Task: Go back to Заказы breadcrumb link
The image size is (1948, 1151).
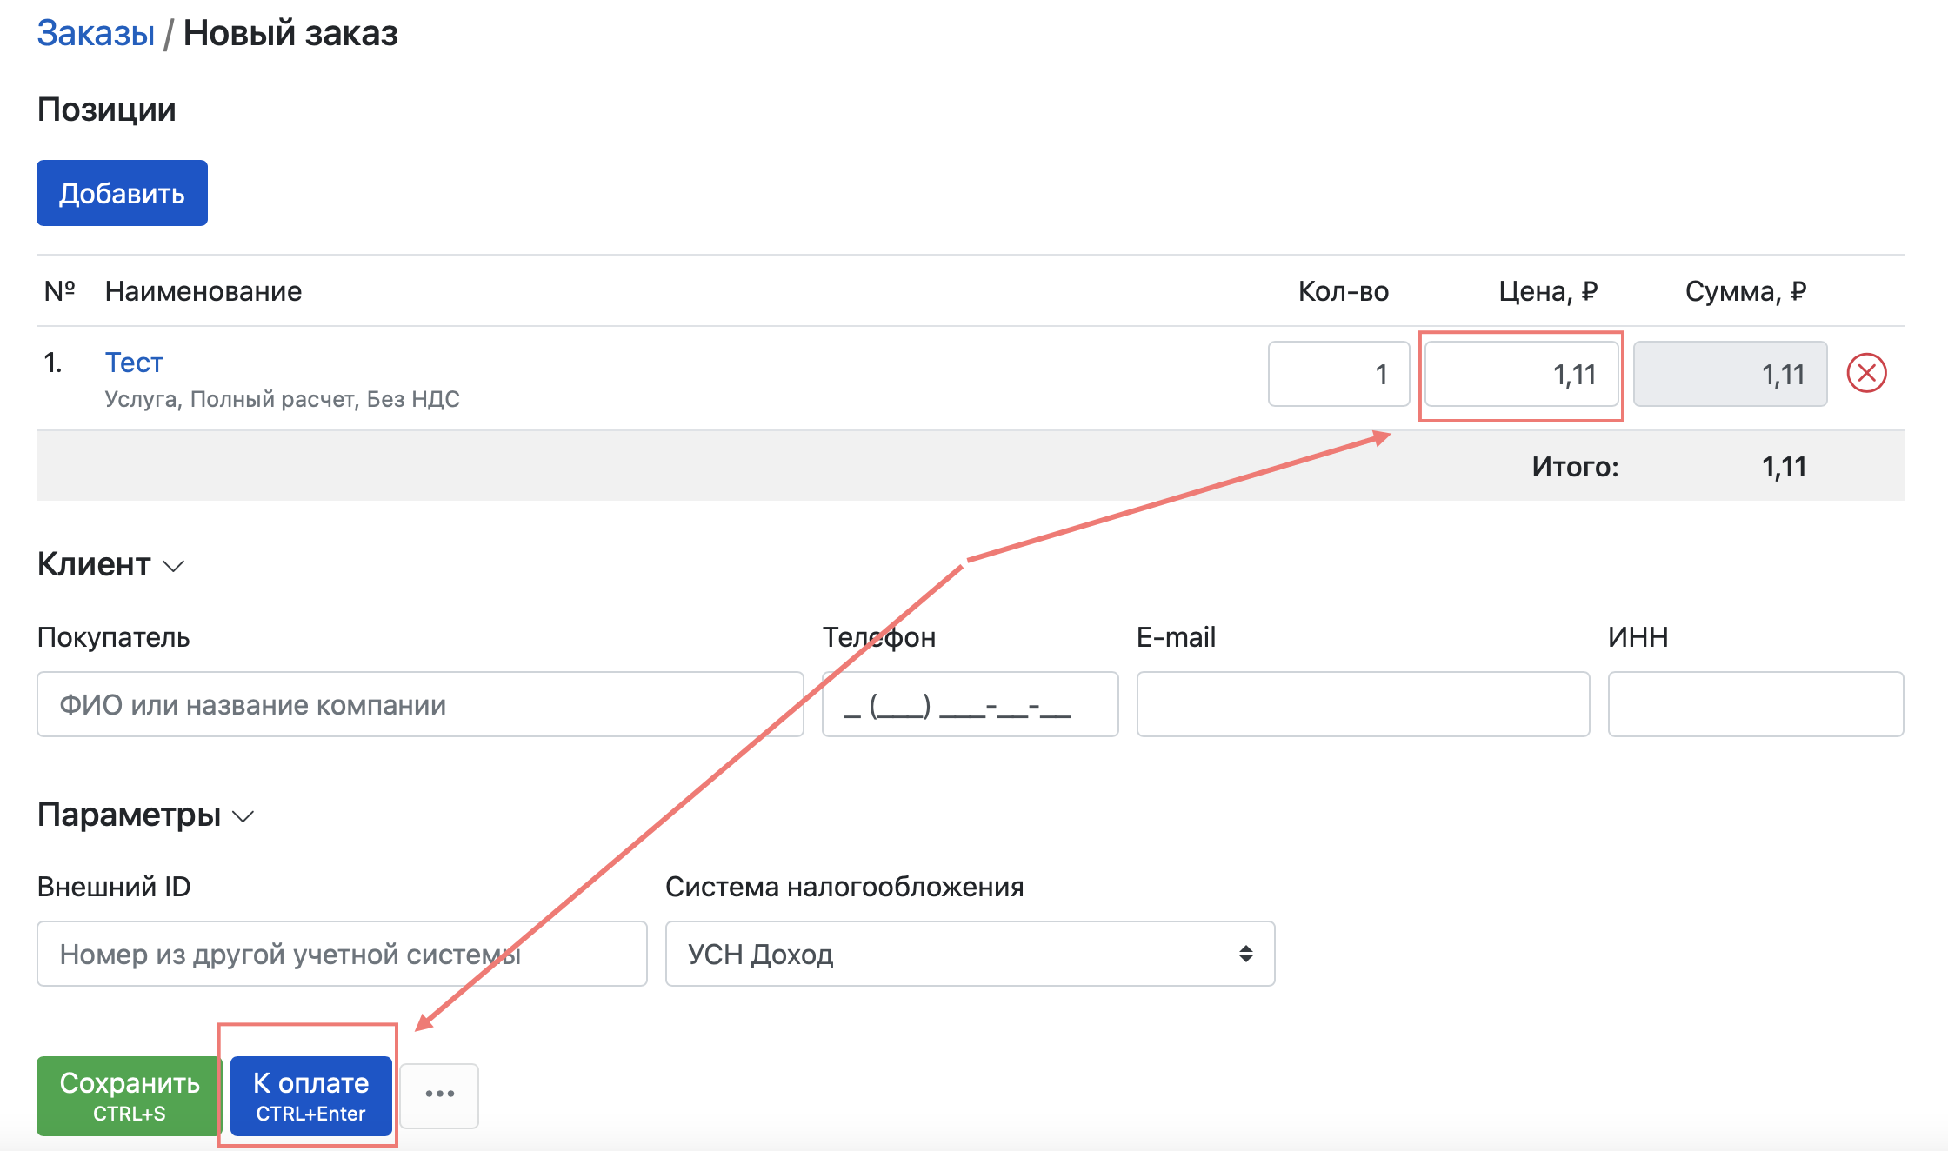Action: [x=96, y=33]
